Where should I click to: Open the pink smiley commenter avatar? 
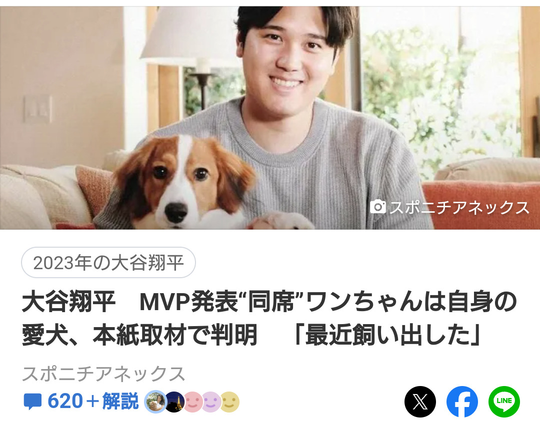pyautogui.click(x=192, y=402)
